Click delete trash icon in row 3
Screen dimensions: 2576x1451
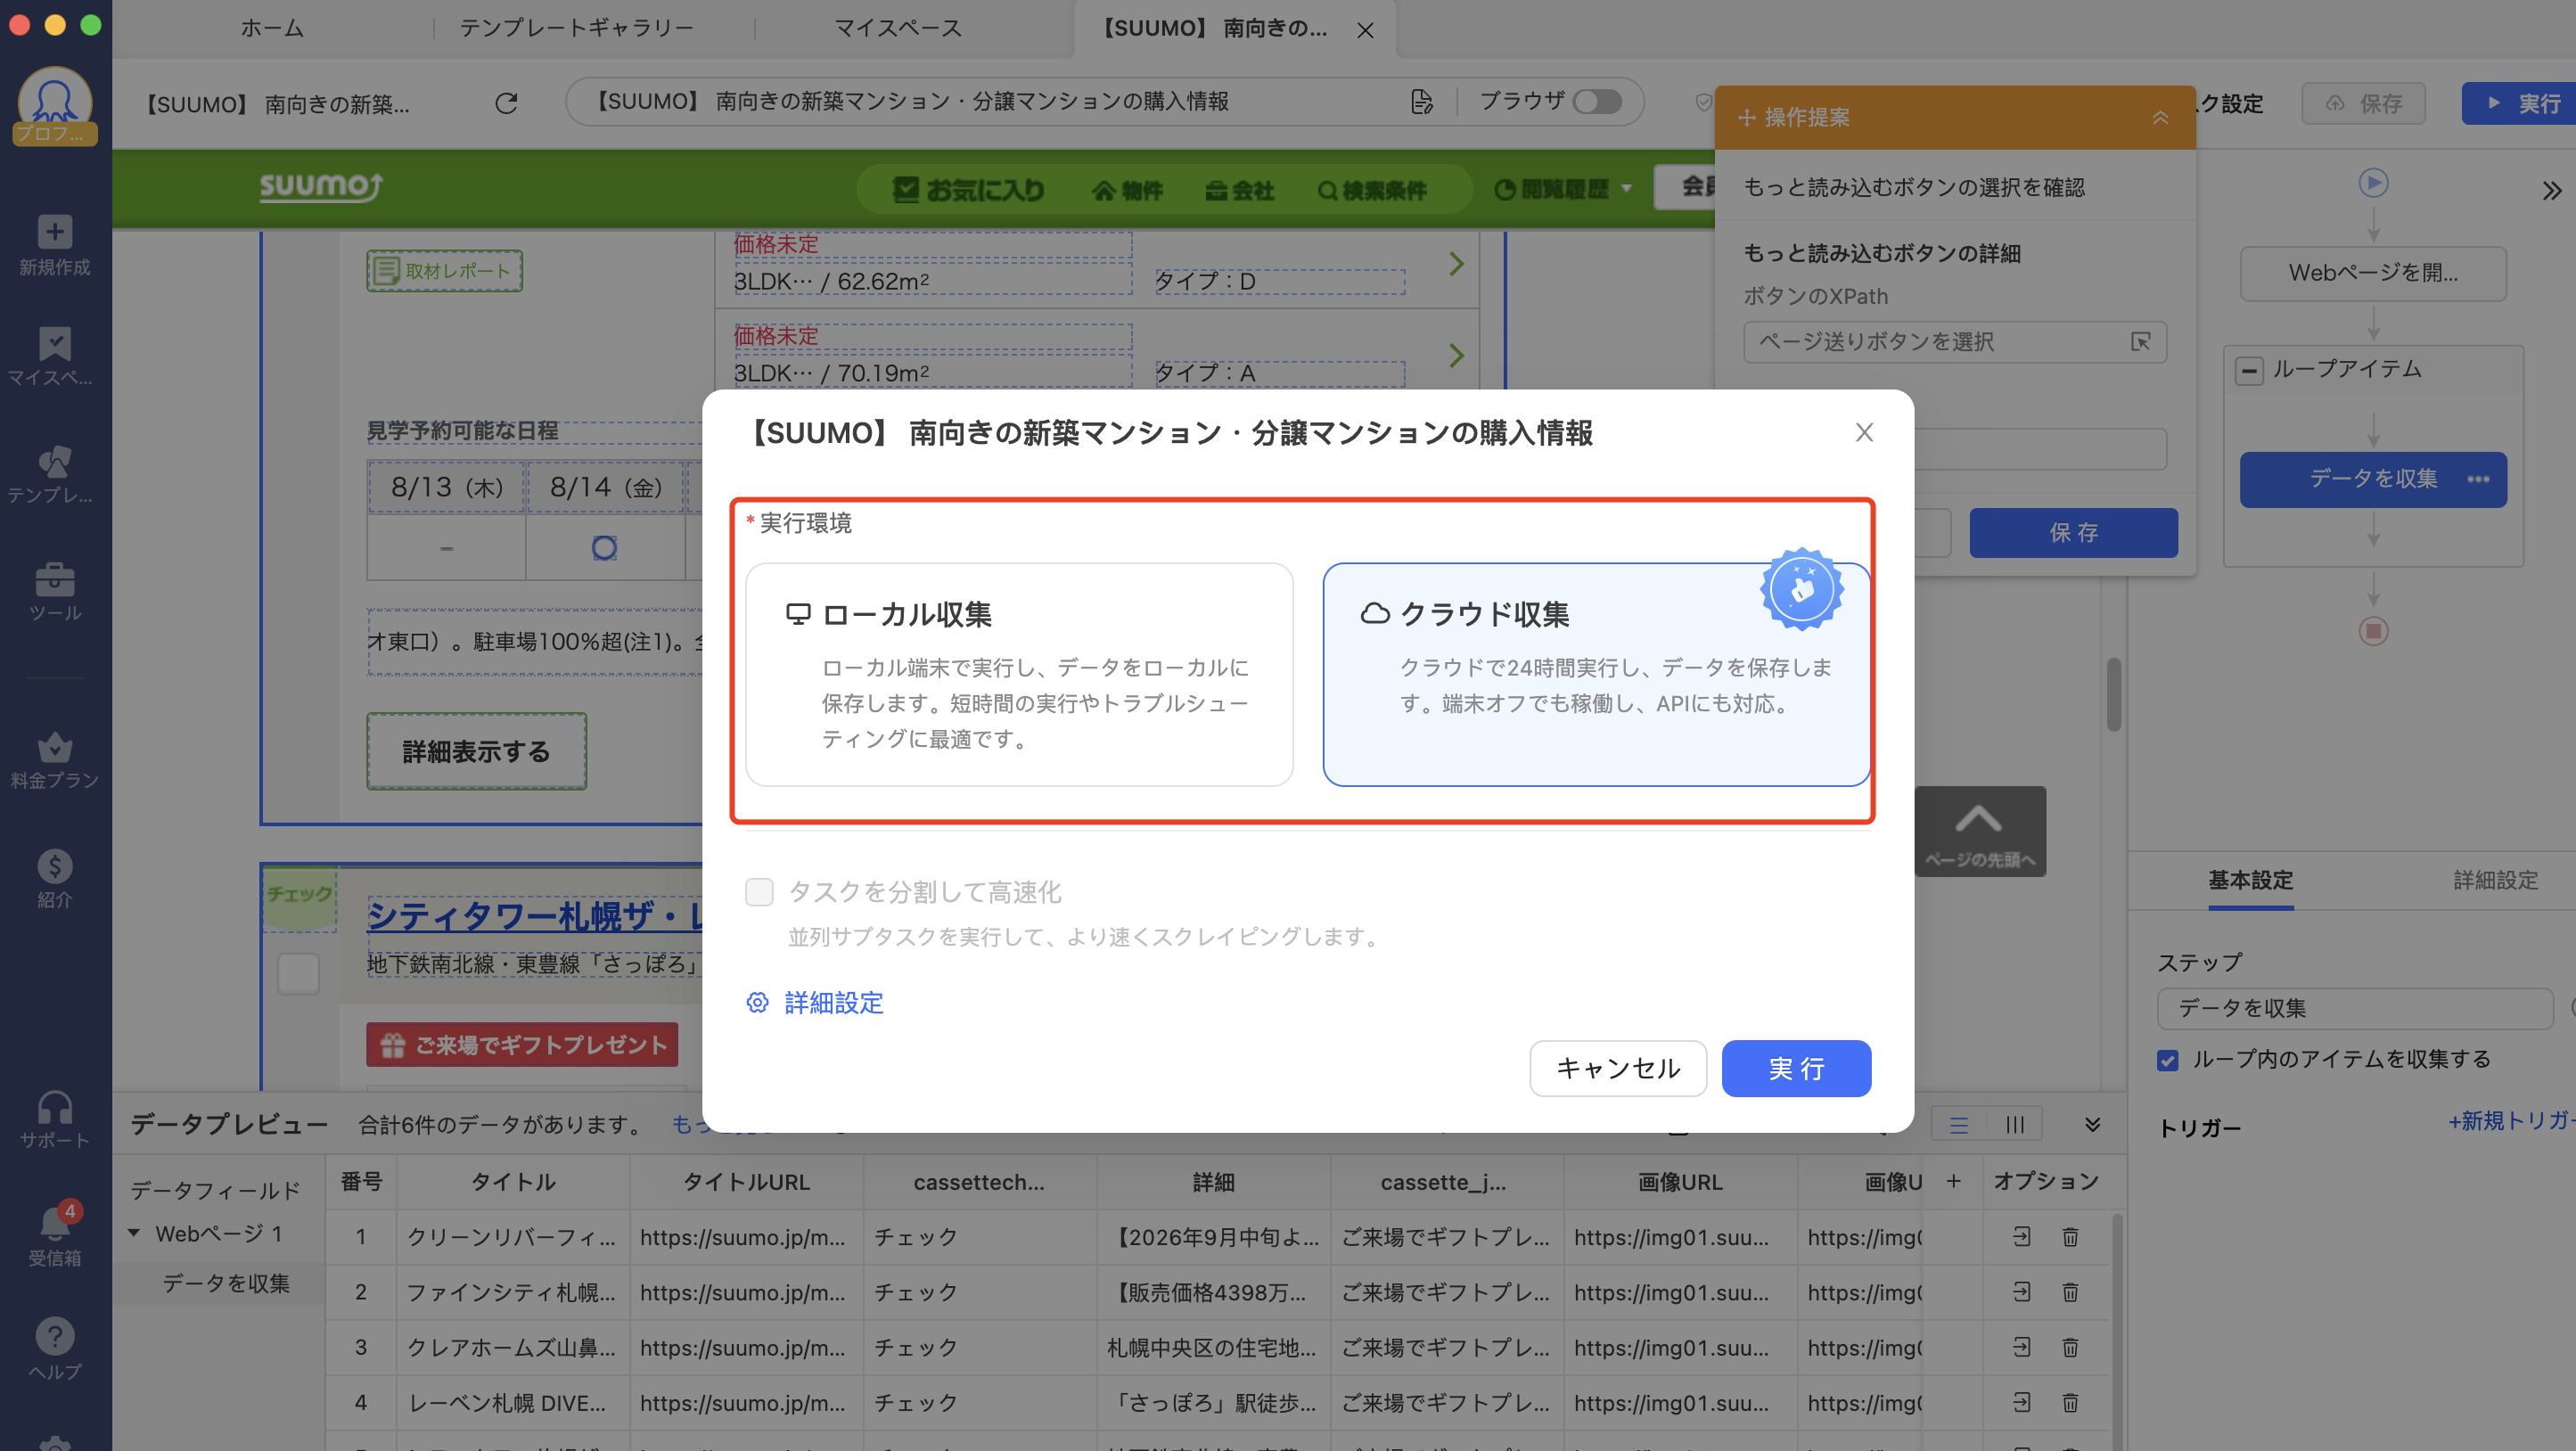tap(2069, 1347)
